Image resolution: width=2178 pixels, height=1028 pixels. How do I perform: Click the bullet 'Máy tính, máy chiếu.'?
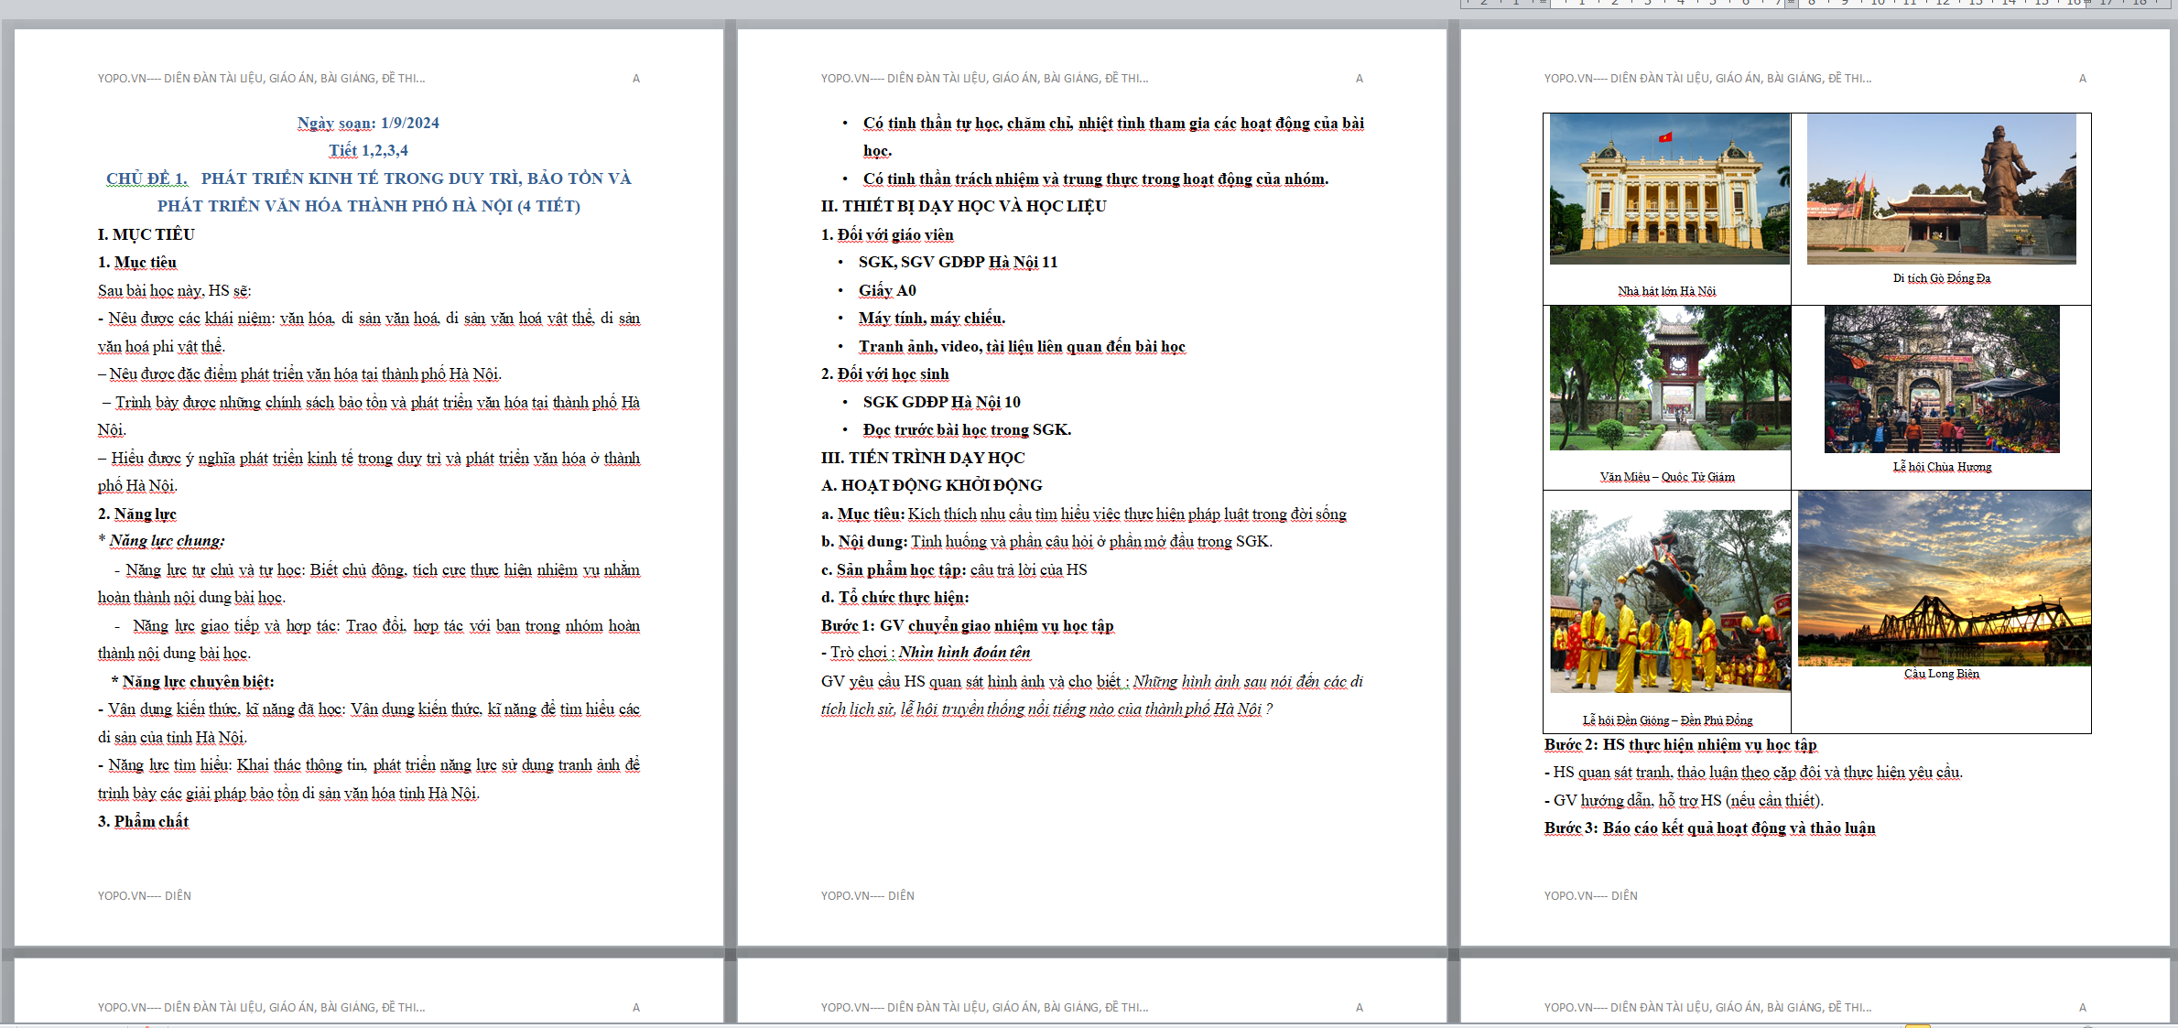pos(932,318)
